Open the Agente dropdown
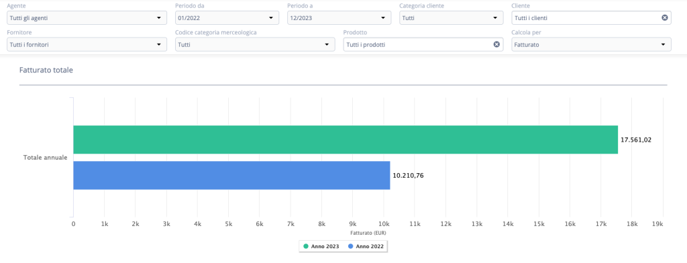This screenshot has width=687, height=263. (x=87, y=18)
